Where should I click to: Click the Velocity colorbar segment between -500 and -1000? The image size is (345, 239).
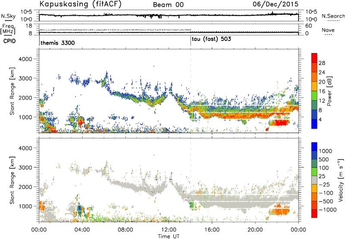pos(314,205)
